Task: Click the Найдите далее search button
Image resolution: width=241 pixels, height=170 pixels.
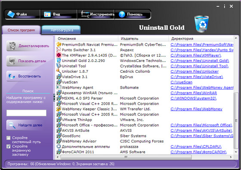Action: (28, 125)
